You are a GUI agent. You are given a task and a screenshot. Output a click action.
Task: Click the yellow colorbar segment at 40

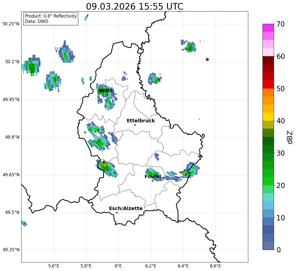[268, 117]
